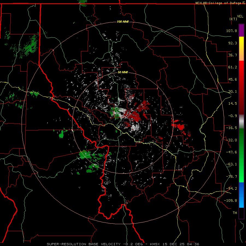Click the VEL legend heading
This screenshot has height=246, width=246.
240,16
